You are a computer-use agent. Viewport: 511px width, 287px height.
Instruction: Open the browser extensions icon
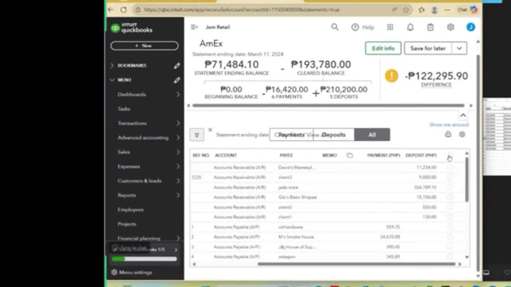421,10
